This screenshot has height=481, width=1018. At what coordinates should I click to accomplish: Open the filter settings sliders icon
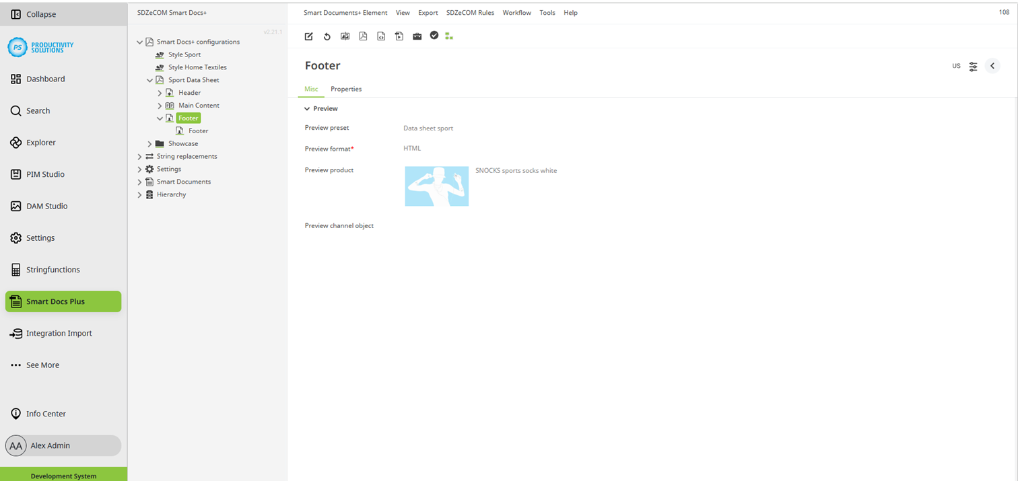pos(974,67)
